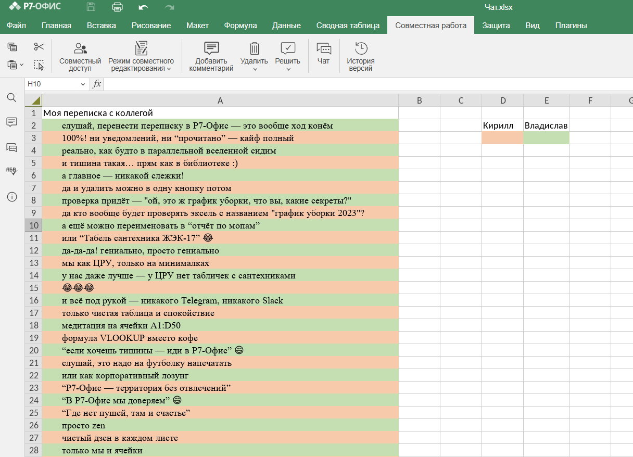The height and width of the screenshot is (457, 633).
Task: Click cell reading только мы и ячейки
Action: 220,450
